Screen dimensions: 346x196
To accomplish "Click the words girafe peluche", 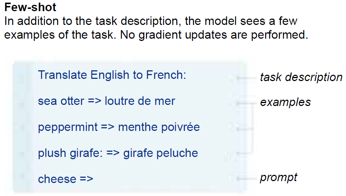I will point(160,153).
